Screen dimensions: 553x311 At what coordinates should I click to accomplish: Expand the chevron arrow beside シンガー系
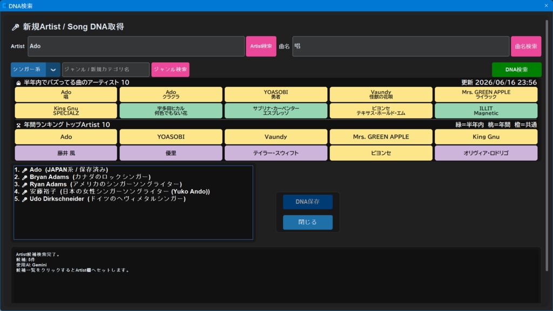tap(53, 70)
